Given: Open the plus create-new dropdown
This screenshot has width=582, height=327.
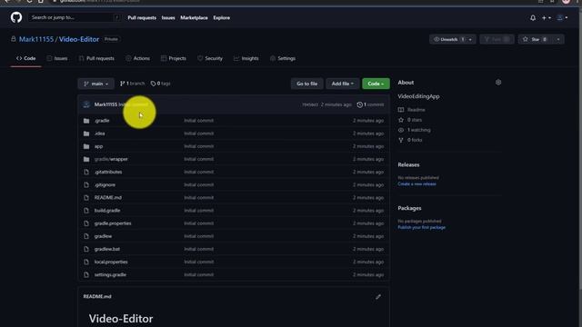Looking at the screenshot, I should tap(546, 18).
